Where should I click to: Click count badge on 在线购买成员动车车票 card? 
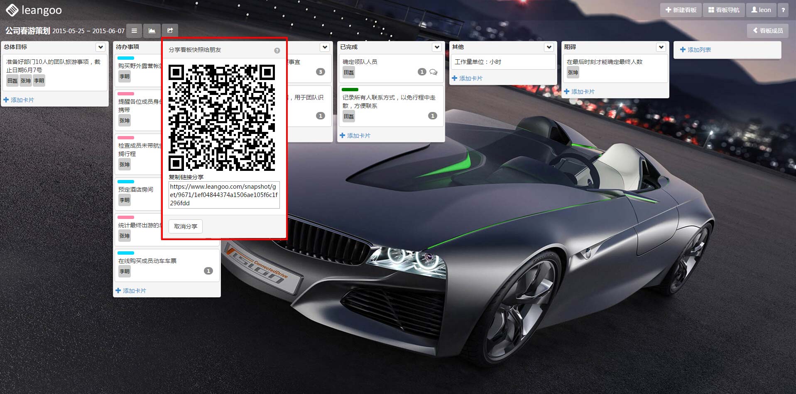point(208,271)
